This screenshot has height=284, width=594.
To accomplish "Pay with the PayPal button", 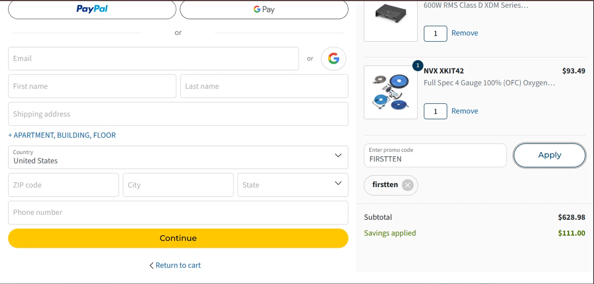I will point(92,9).
